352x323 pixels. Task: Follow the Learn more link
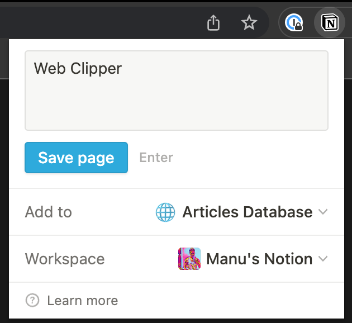pos(82,301)
